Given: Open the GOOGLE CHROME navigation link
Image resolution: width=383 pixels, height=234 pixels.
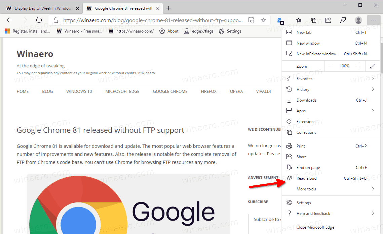Looking at the screenshot, I should pyautogui.click(x=170, y=91).
